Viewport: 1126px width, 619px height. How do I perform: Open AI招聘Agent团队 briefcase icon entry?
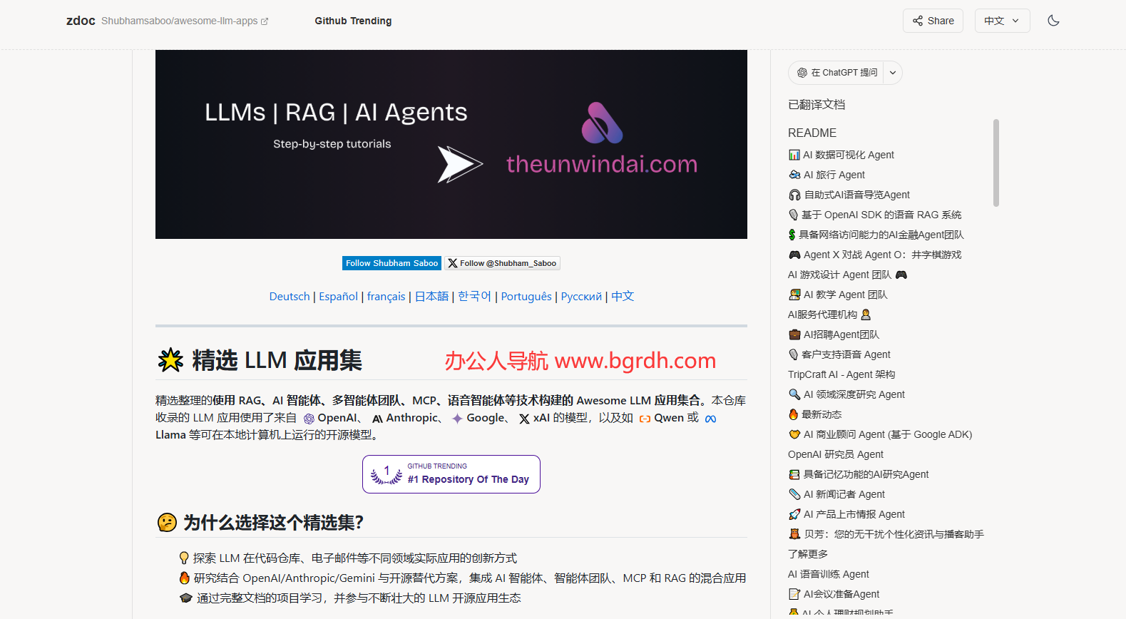[834, 334]
